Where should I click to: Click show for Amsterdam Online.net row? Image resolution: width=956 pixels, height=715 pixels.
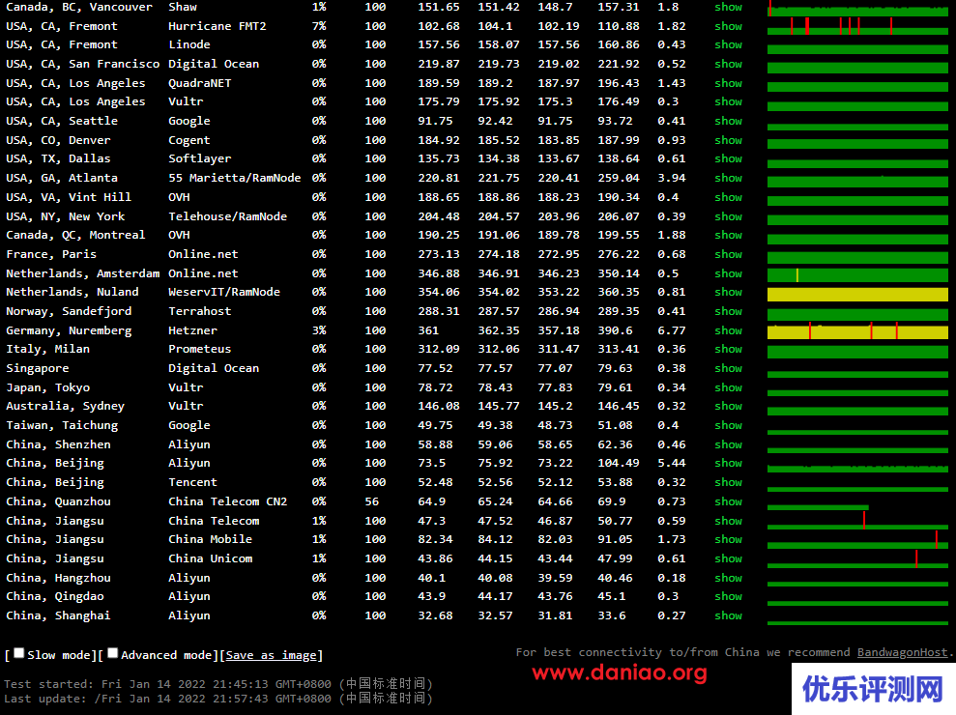729,273
